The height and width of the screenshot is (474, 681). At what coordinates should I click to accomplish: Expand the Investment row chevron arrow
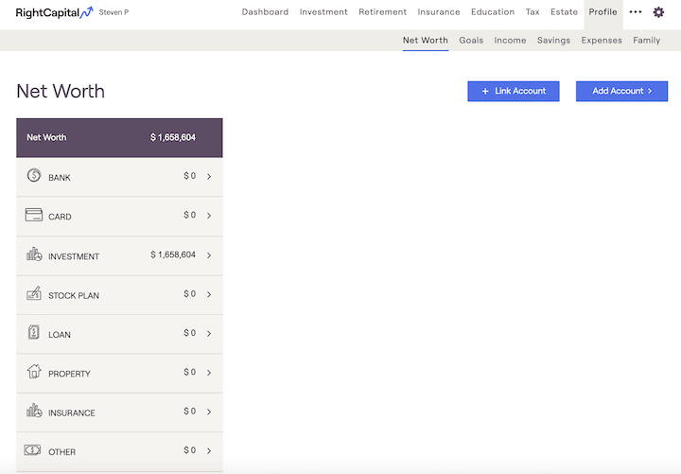(209, 255)
